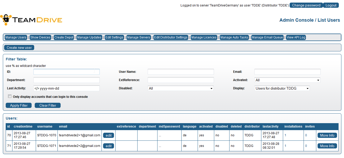Open invites count link for user 71
Image resolution: width=344 pixels, height=158 pixels.
coord(306,146)
